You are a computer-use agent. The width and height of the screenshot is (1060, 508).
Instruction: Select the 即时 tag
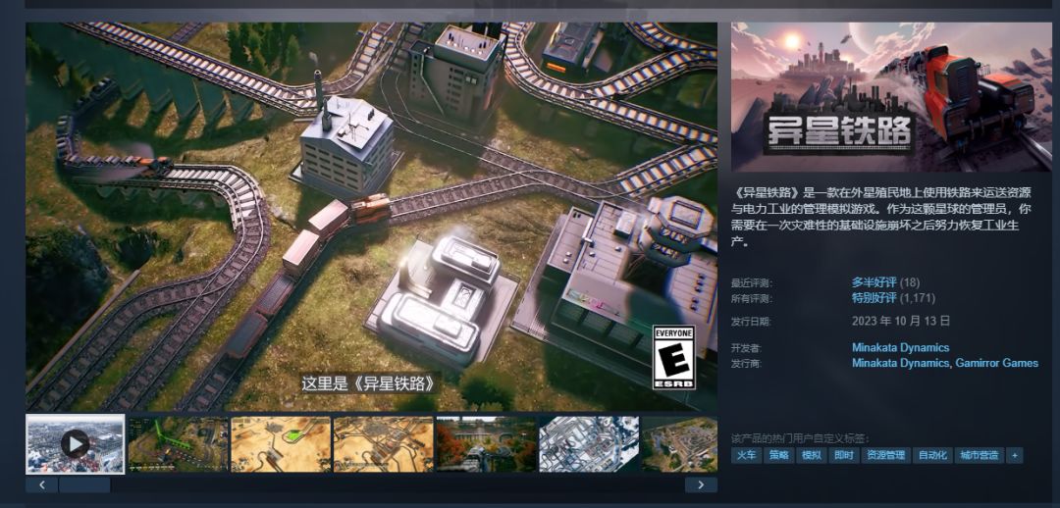[x=843, y=455]
